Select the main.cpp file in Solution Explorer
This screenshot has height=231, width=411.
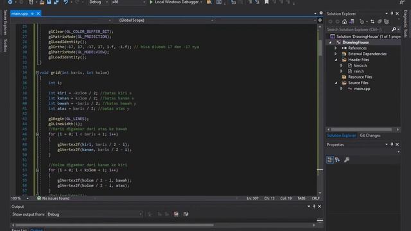point(362,89)
